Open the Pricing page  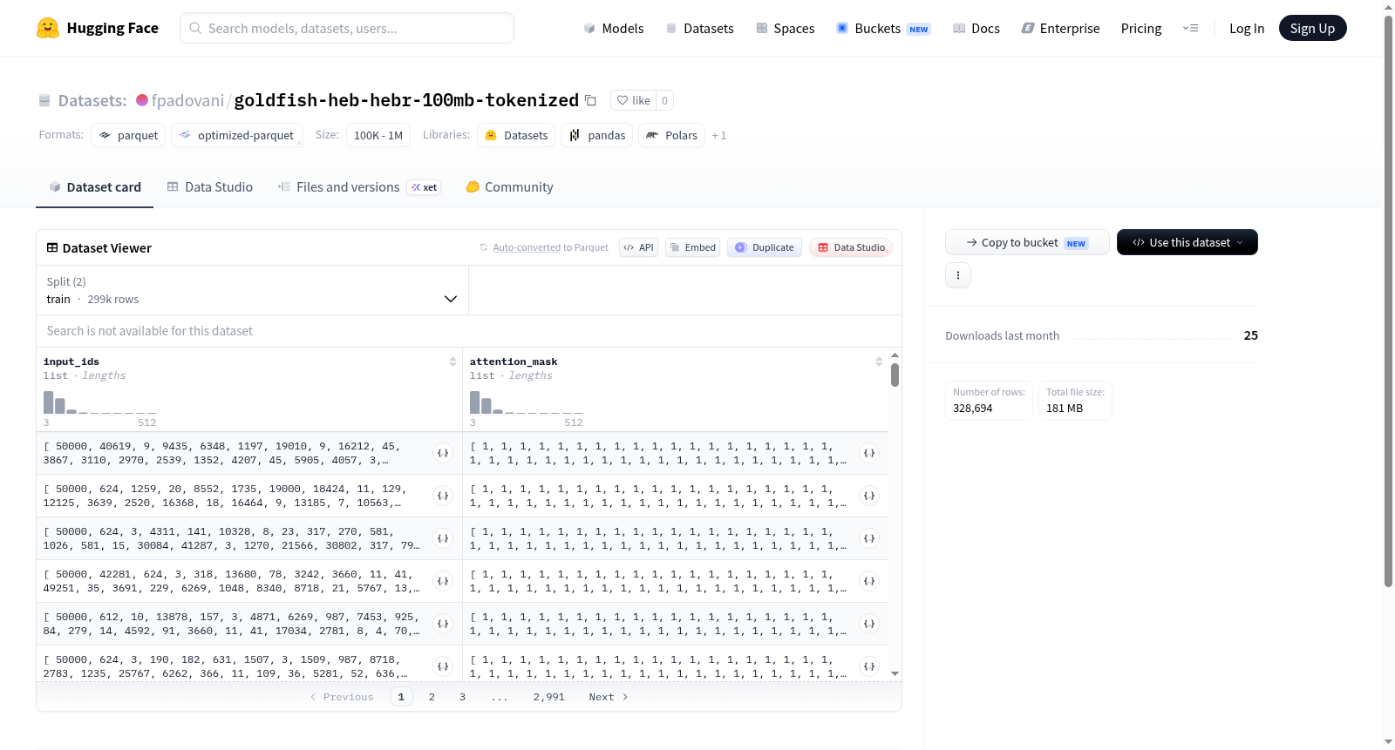(1141, 28)
